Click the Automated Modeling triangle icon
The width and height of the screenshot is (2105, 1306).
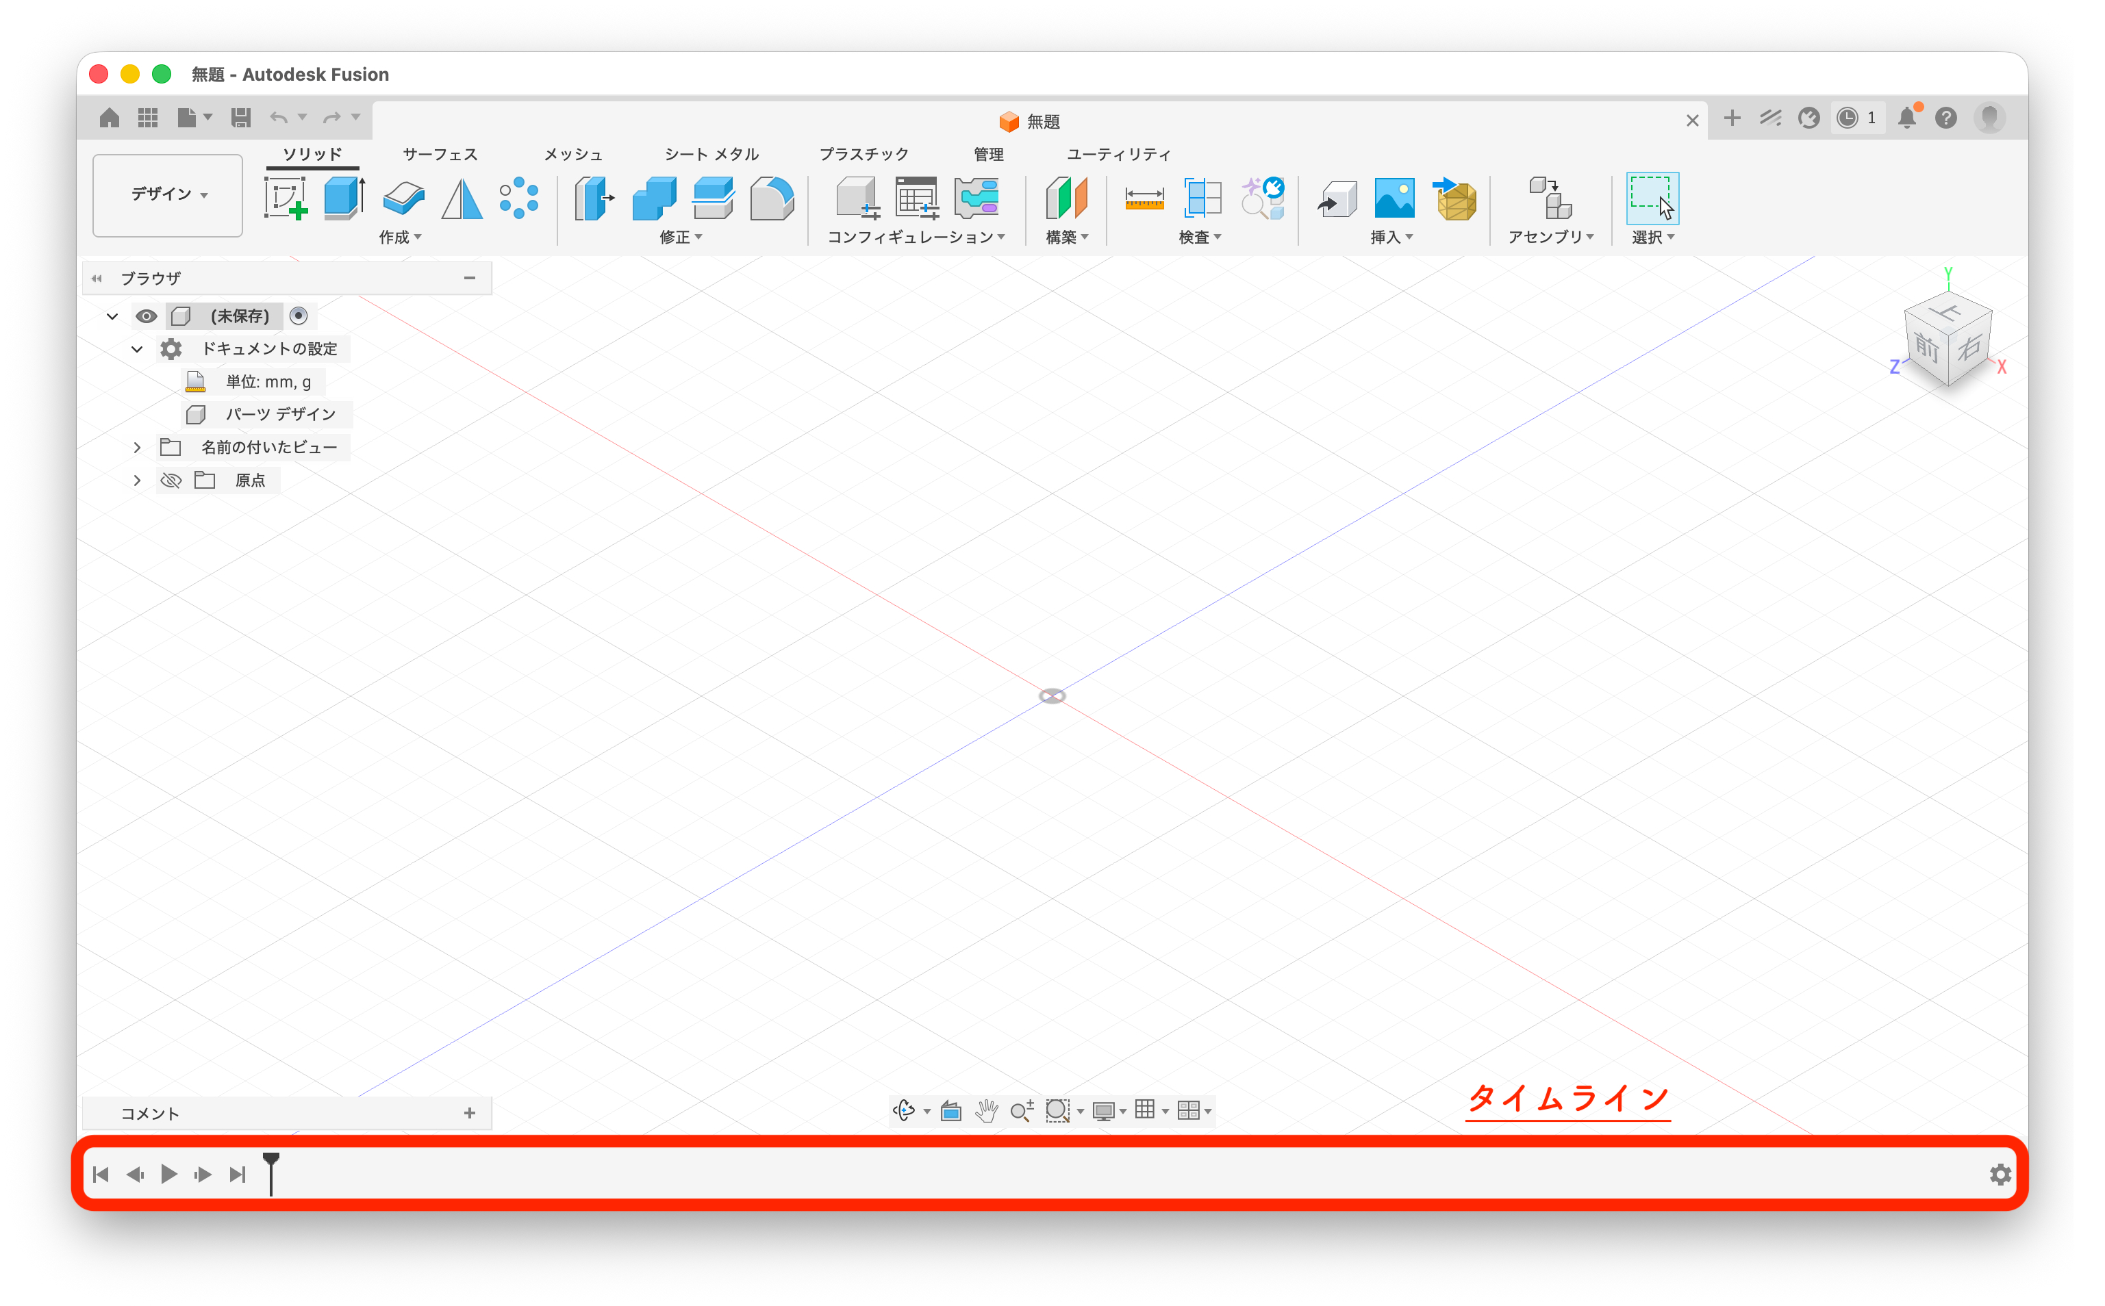[x=462, y=198]
